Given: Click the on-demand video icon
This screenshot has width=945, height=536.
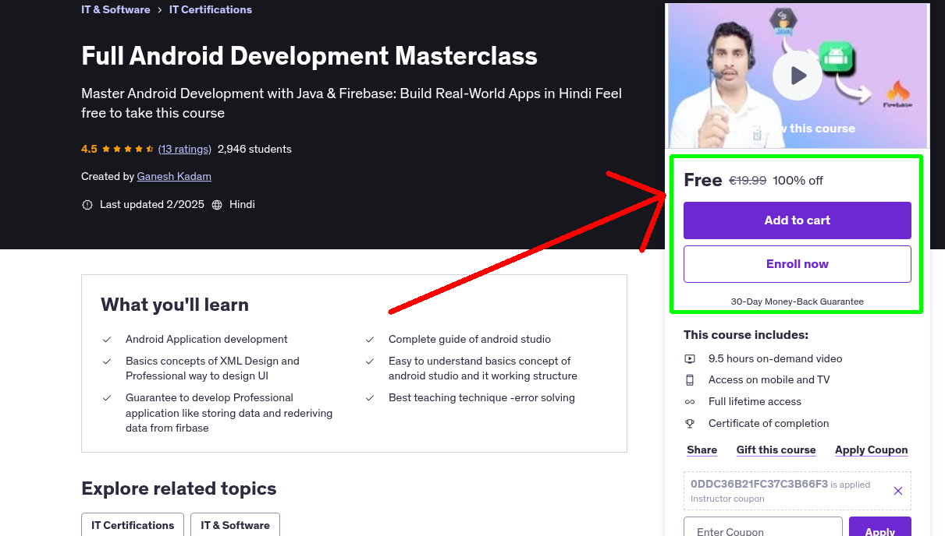Looking at the screenshot, I should coord(690,359).
